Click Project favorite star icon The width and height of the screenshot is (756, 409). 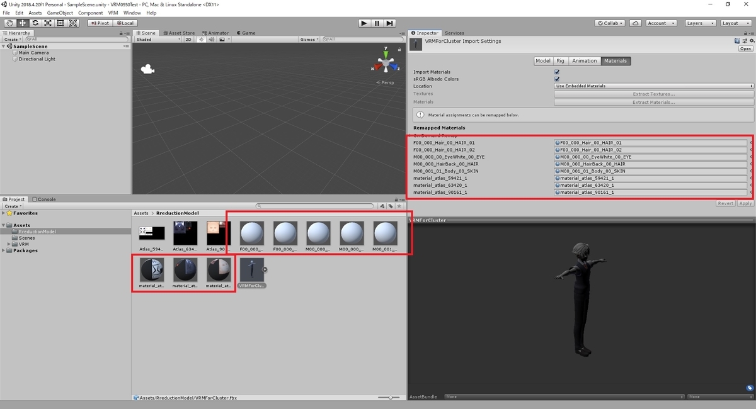[399, 206]
